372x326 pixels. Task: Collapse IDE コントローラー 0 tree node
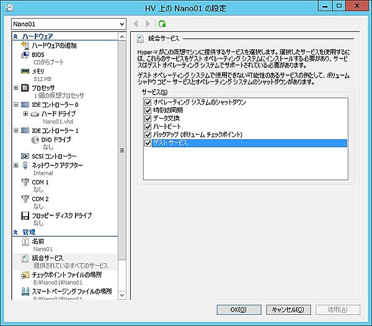coord(16,104)
